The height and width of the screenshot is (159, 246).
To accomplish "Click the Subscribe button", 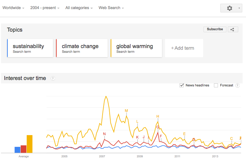I will [215, 29].
